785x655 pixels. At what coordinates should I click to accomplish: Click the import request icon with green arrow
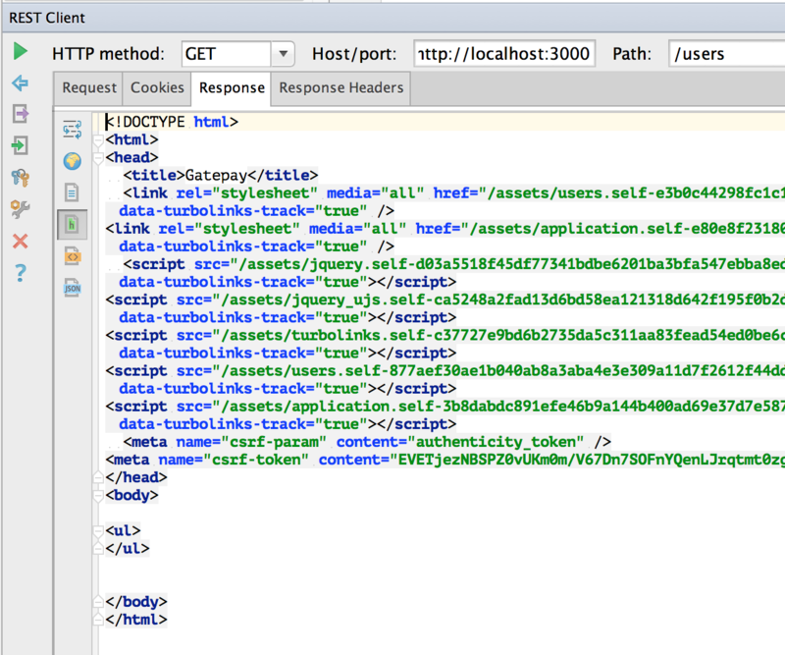click(x=20, y=146)
